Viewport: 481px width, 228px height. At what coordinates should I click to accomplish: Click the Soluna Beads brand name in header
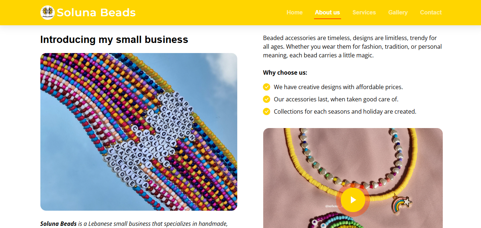[96, 13]
